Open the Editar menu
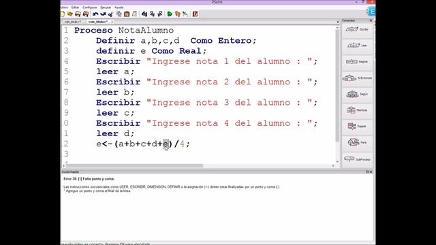Screen dimensions: 436x245 (x=75, y=7)
